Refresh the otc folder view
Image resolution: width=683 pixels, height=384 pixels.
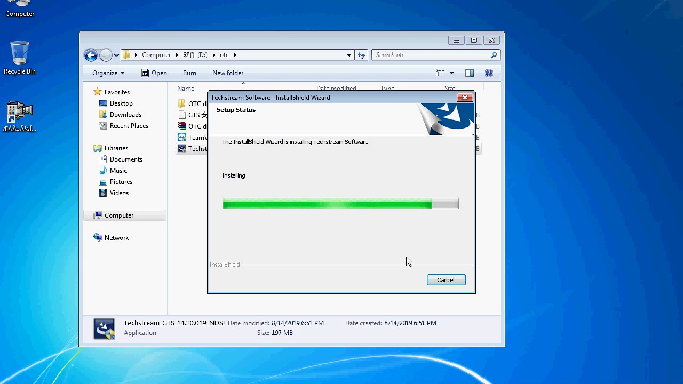point(361,55)
